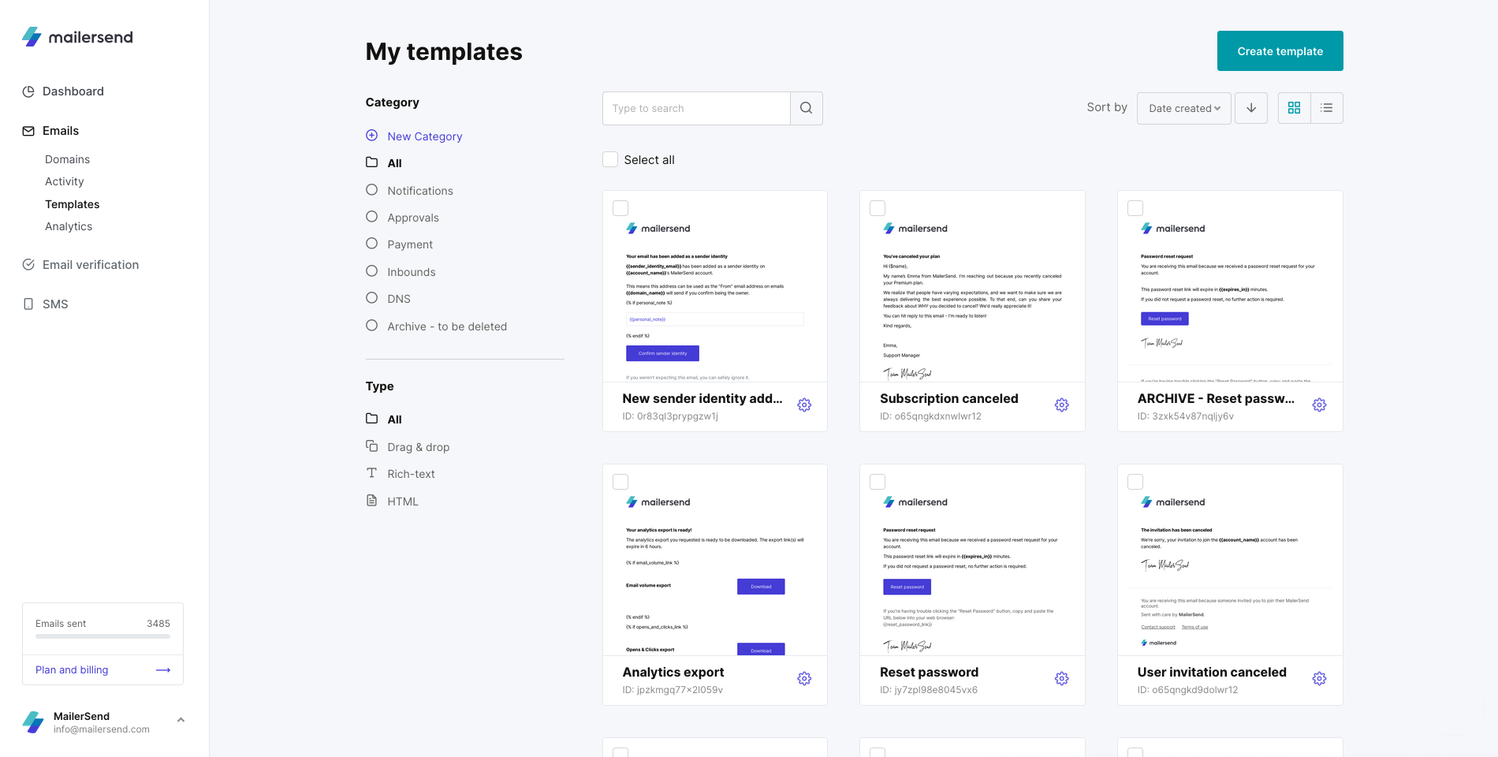Select the Notifications category
The height and width of the screenshot is (757, 1498).
pos(419,191)
